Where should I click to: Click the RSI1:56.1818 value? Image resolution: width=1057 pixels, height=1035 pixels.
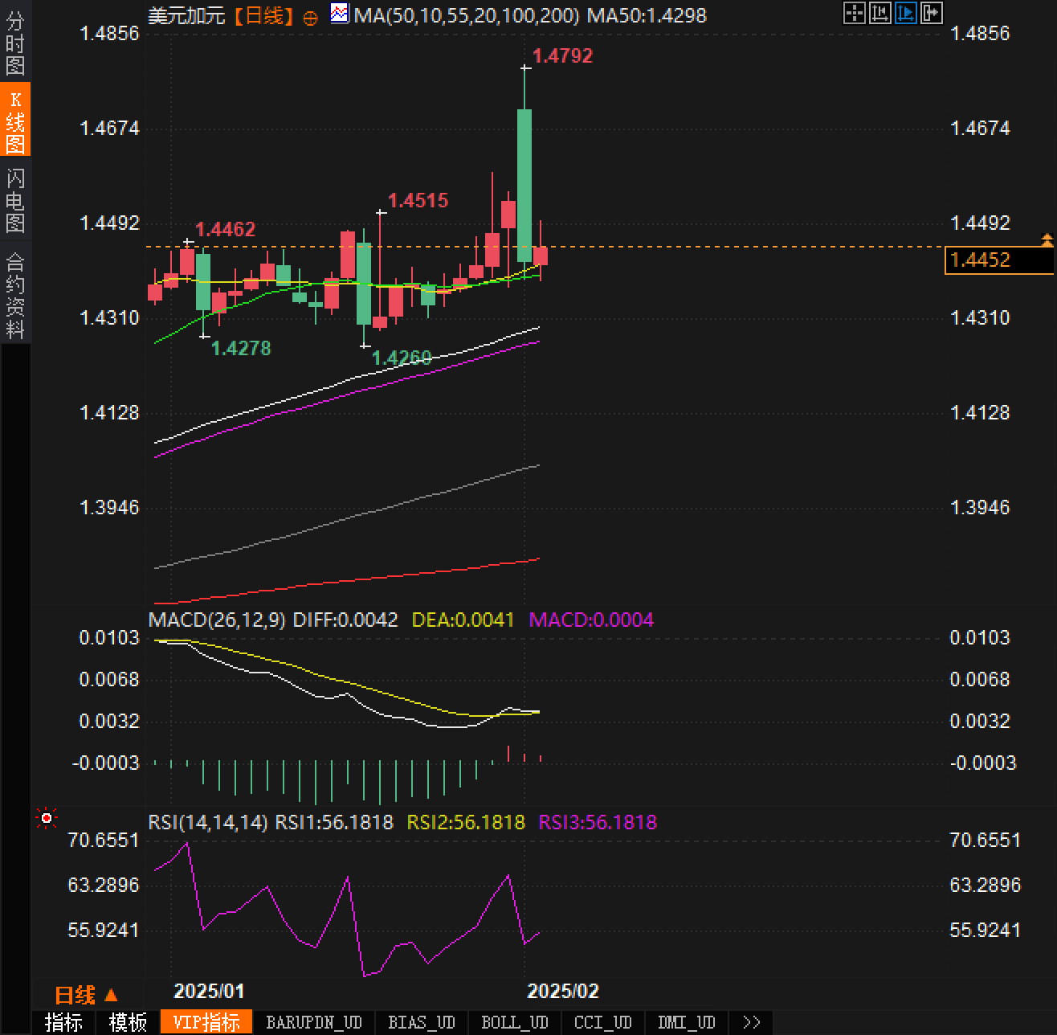tap(334, 822)
